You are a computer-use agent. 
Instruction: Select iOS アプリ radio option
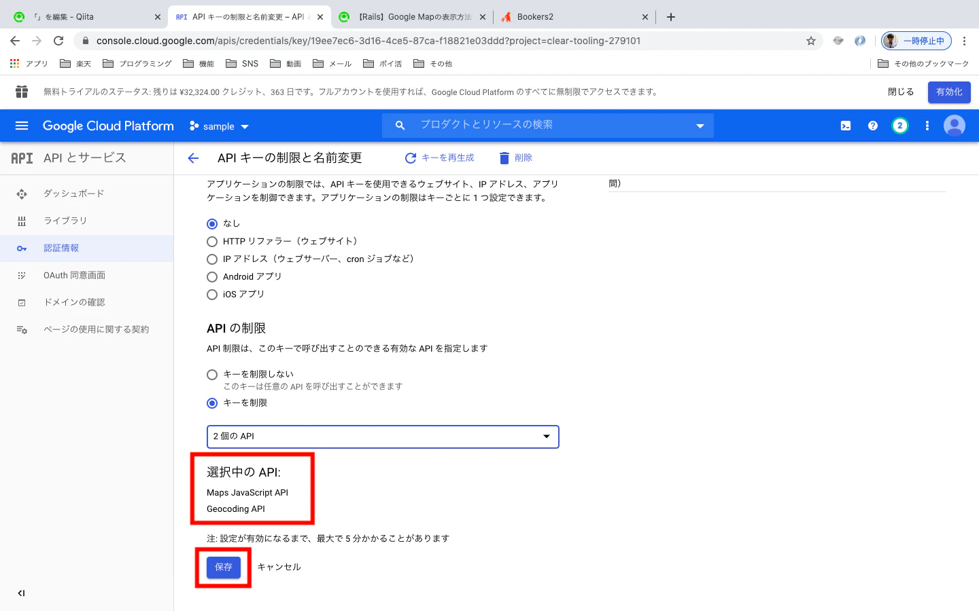click(x=212, y=295)
